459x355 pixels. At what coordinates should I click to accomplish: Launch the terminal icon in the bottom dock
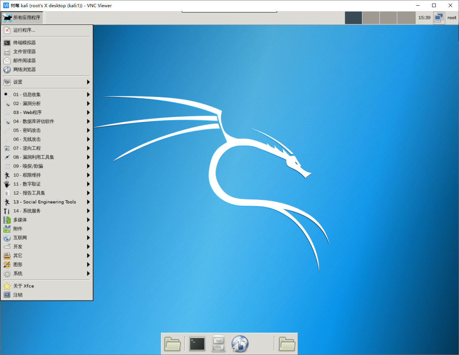pos(197,344)
